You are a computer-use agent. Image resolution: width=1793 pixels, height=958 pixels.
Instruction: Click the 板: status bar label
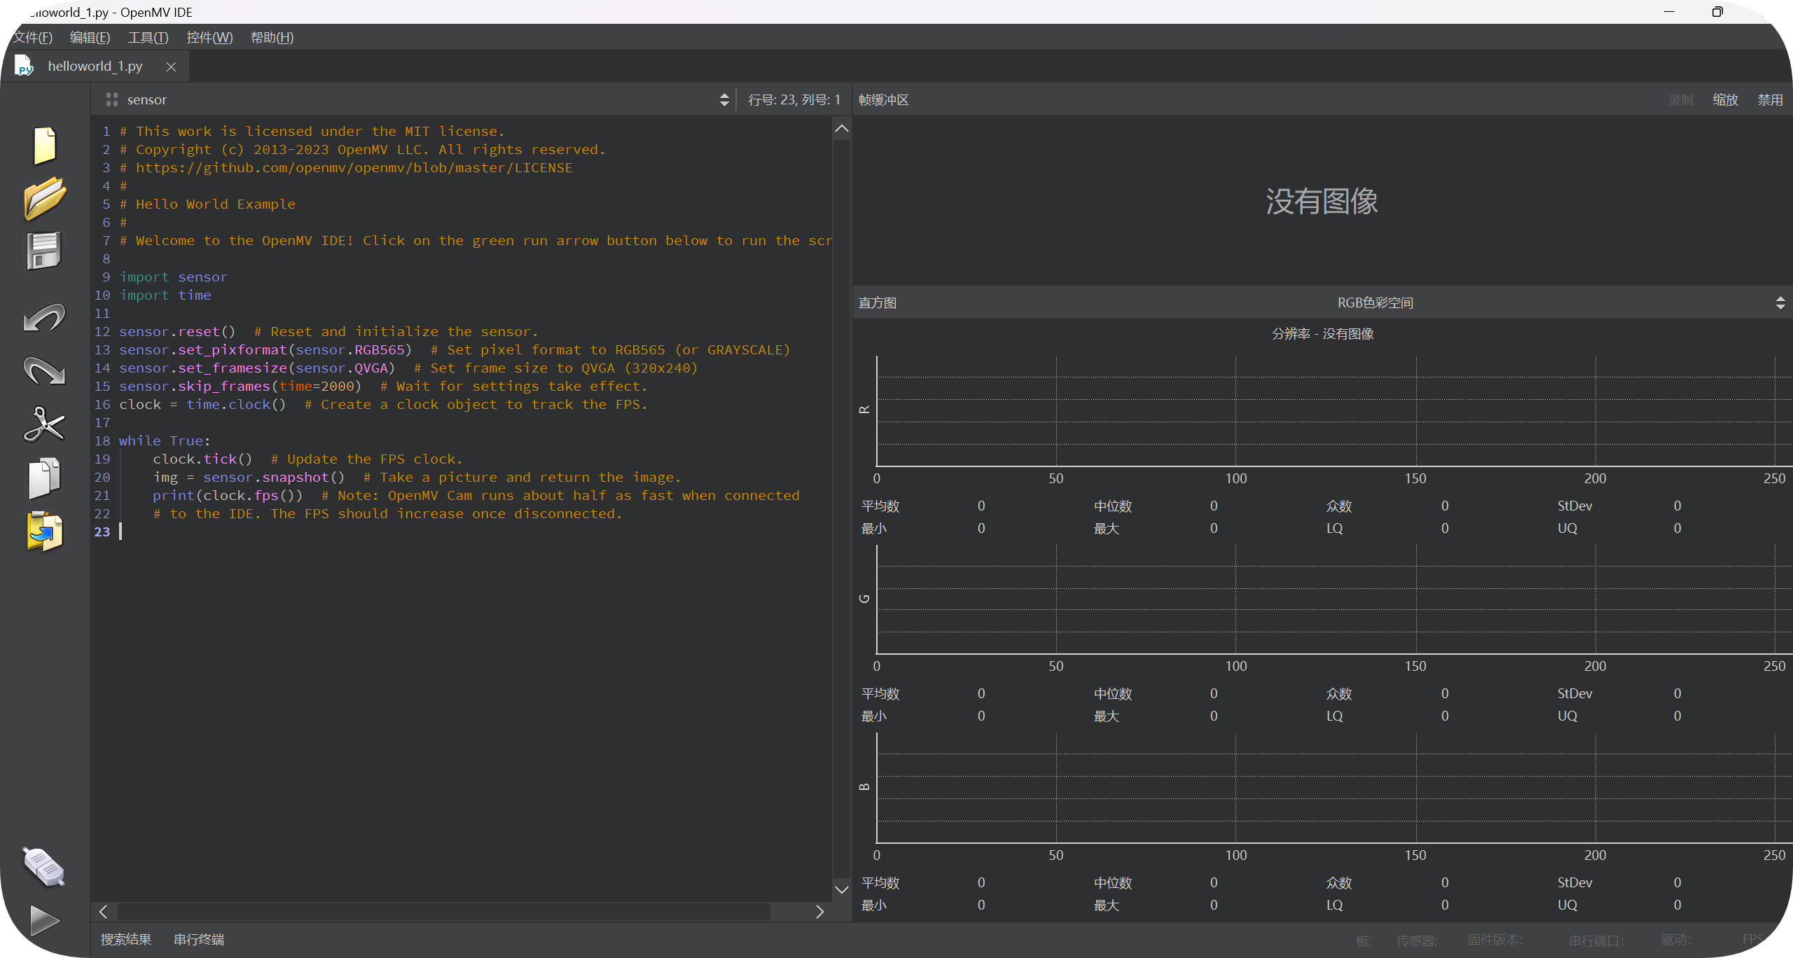click(x=1364, y=940)
